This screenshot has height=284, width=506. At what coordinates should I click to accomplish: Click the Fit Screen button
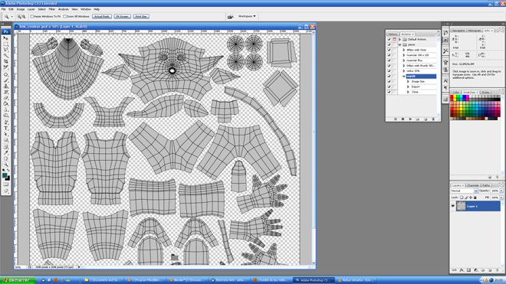[123, 16]
